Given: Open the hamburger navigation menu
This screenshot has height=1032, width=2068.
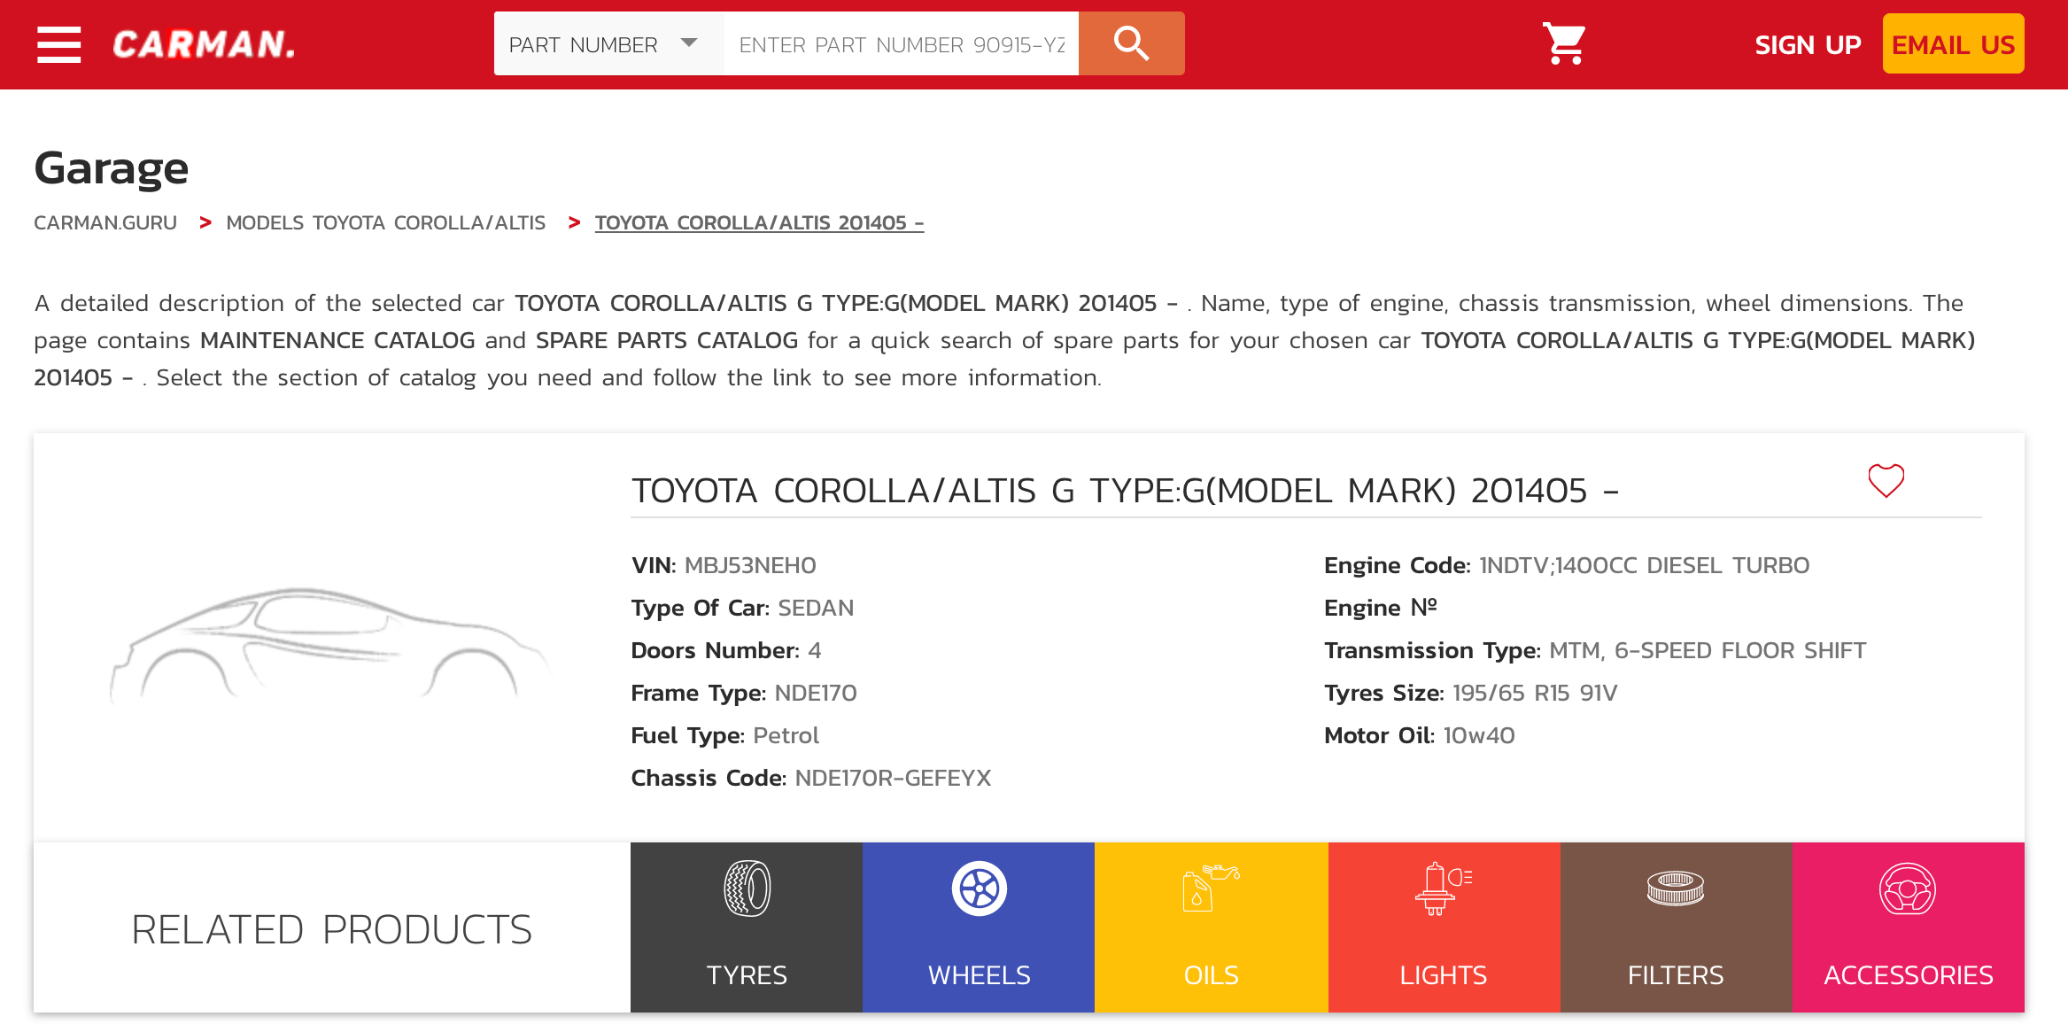Looking at the screenshot, I should 59,44.
